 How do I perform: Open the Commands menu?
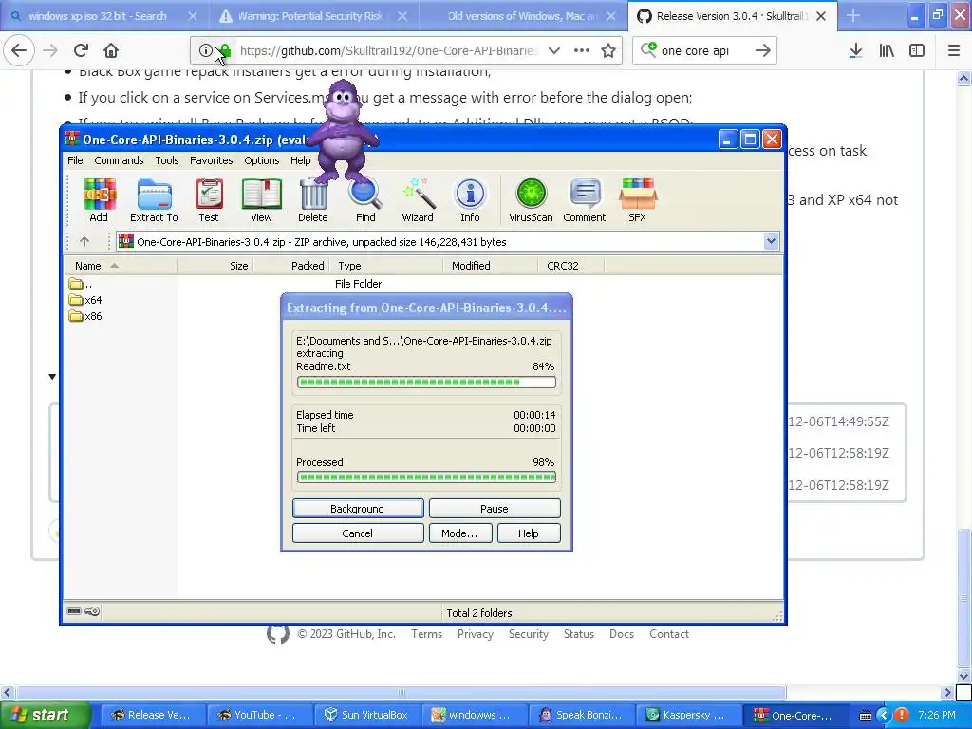(x=119, y=160)
